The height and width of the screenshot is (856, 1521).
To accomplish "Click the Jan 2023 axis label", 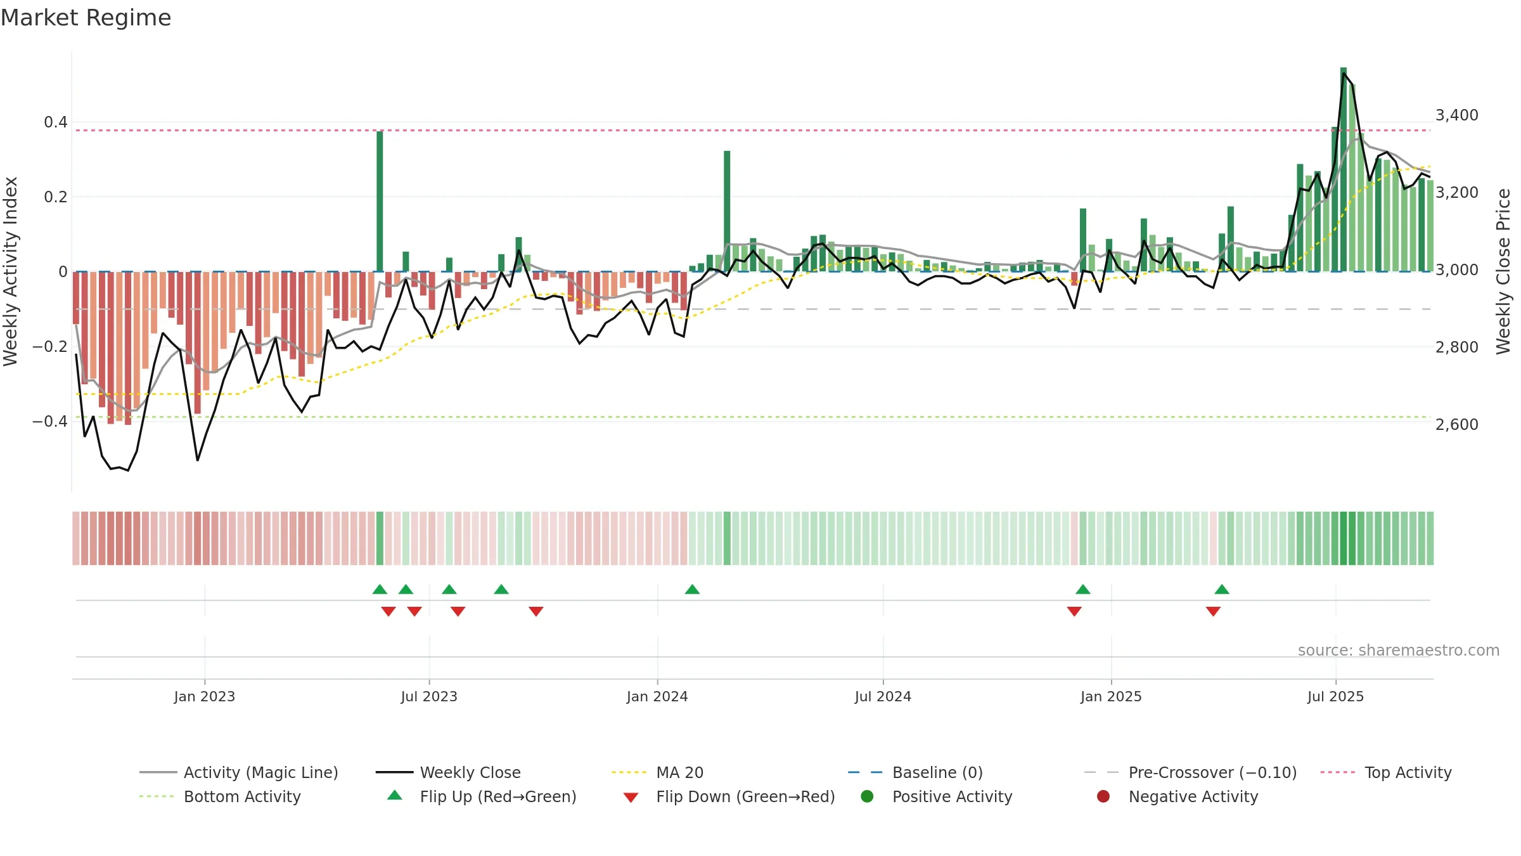I will pyautogui.click(x=205, y=696).
